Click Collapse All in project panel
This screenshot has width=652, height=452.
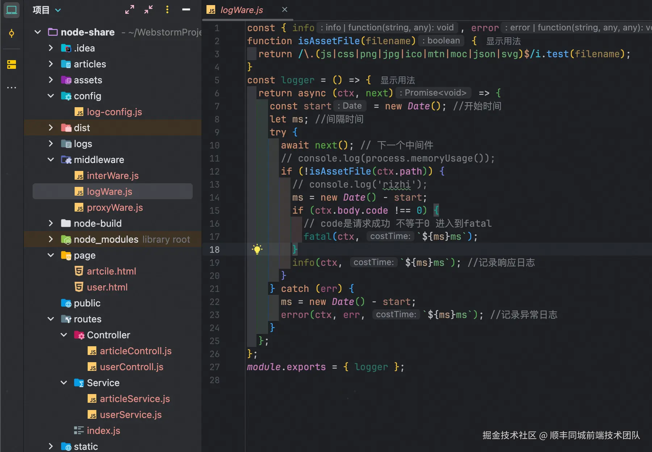pos(149,10)
